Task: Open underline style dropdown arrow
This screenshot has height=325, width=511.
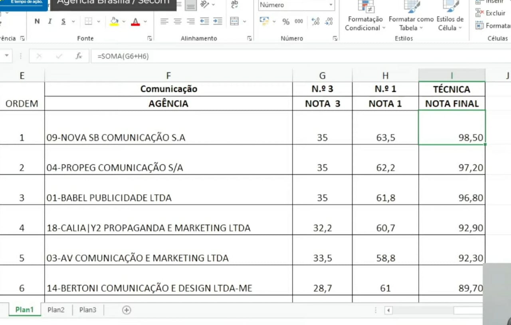Action: (73, 22)
